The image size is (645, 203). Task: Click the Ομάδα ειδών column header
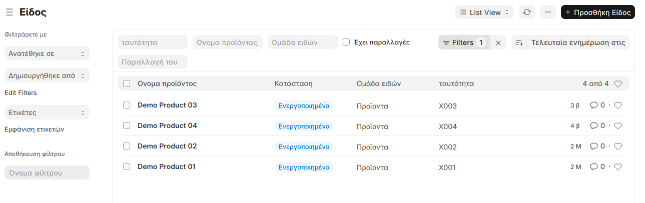379,83
